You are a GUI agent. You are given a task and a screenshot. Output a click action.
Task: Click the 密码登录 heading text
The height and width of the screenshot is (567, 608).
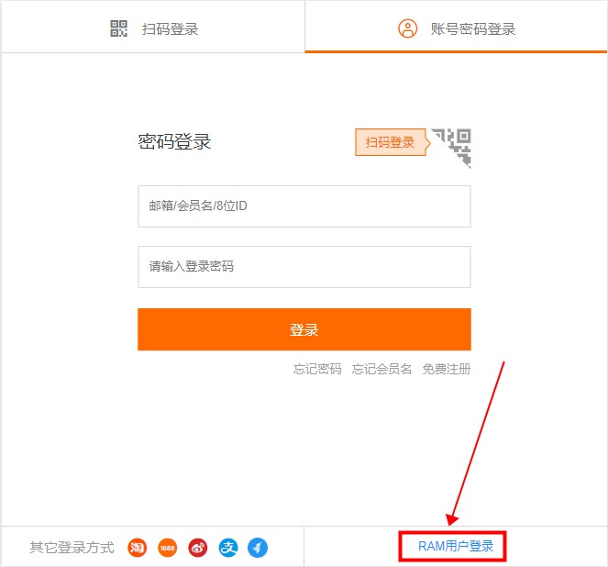pos(174,141)
